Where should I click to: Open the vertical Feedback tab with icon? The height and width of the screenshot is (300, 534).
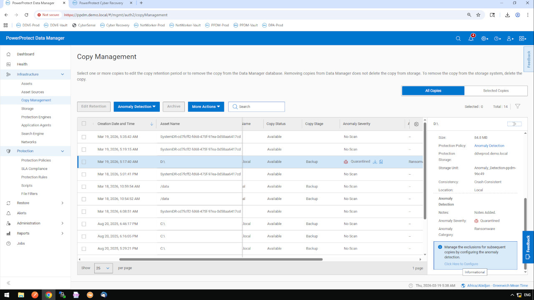[x=528, y=247]
